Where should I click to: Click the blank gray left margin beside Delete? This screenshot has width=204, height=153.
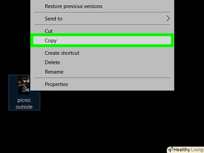[x=38, y=62]
